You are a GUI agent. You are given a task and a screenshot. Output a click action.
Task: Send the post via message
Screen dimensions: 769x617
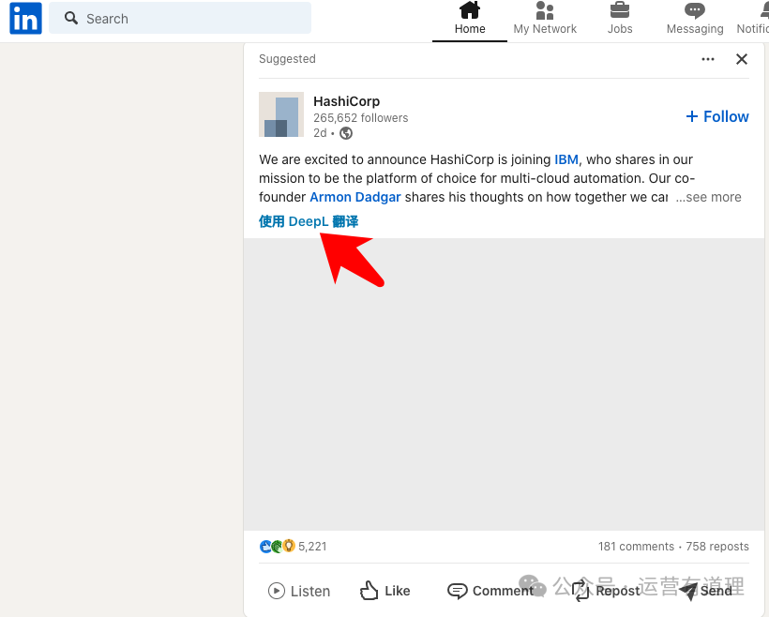pos(706,591)
